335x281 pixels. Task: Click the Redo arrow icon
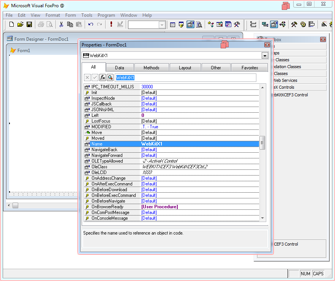[100, 24]
